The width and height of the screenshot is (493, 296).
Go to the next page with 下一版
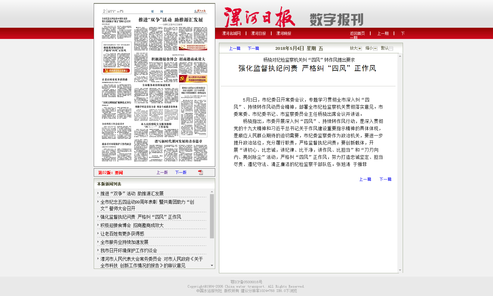click(x=181, y=172)
